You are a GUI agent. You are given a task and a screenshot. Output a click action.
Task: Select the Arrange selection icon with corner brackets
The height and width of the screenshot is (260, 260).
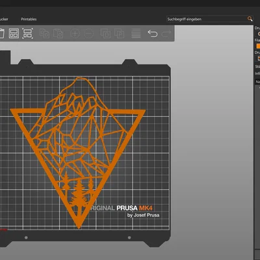click(27, 34)
